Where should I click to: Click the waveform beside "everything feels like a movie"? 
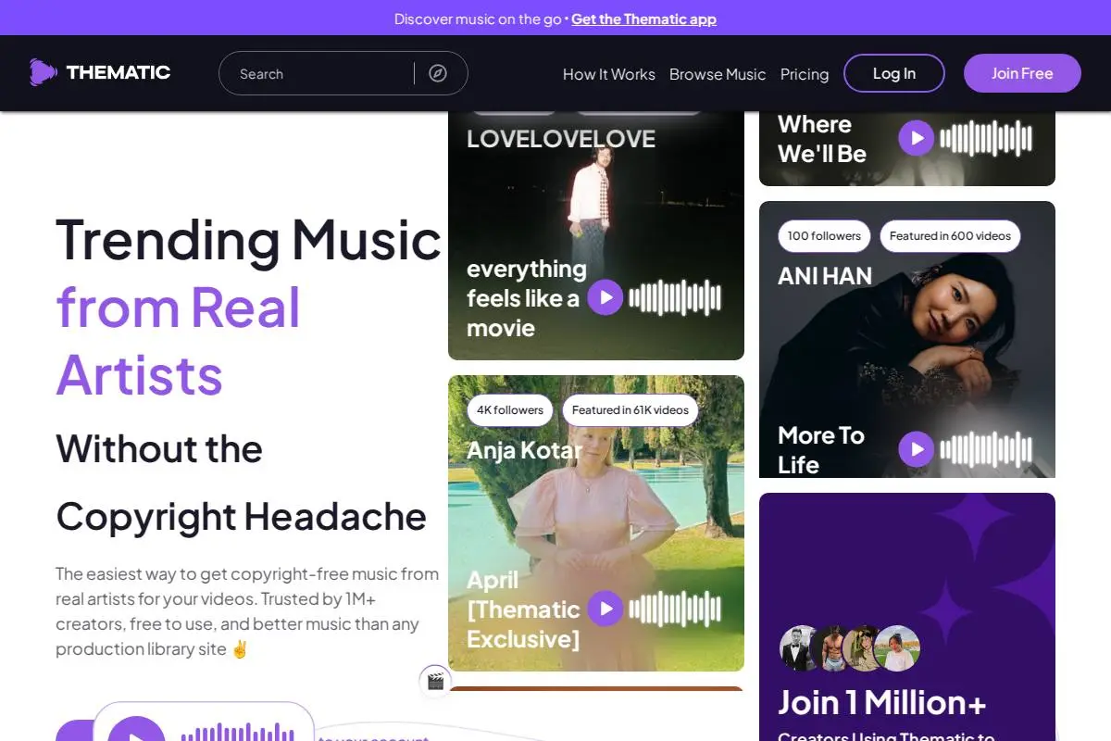pos(675,297)
